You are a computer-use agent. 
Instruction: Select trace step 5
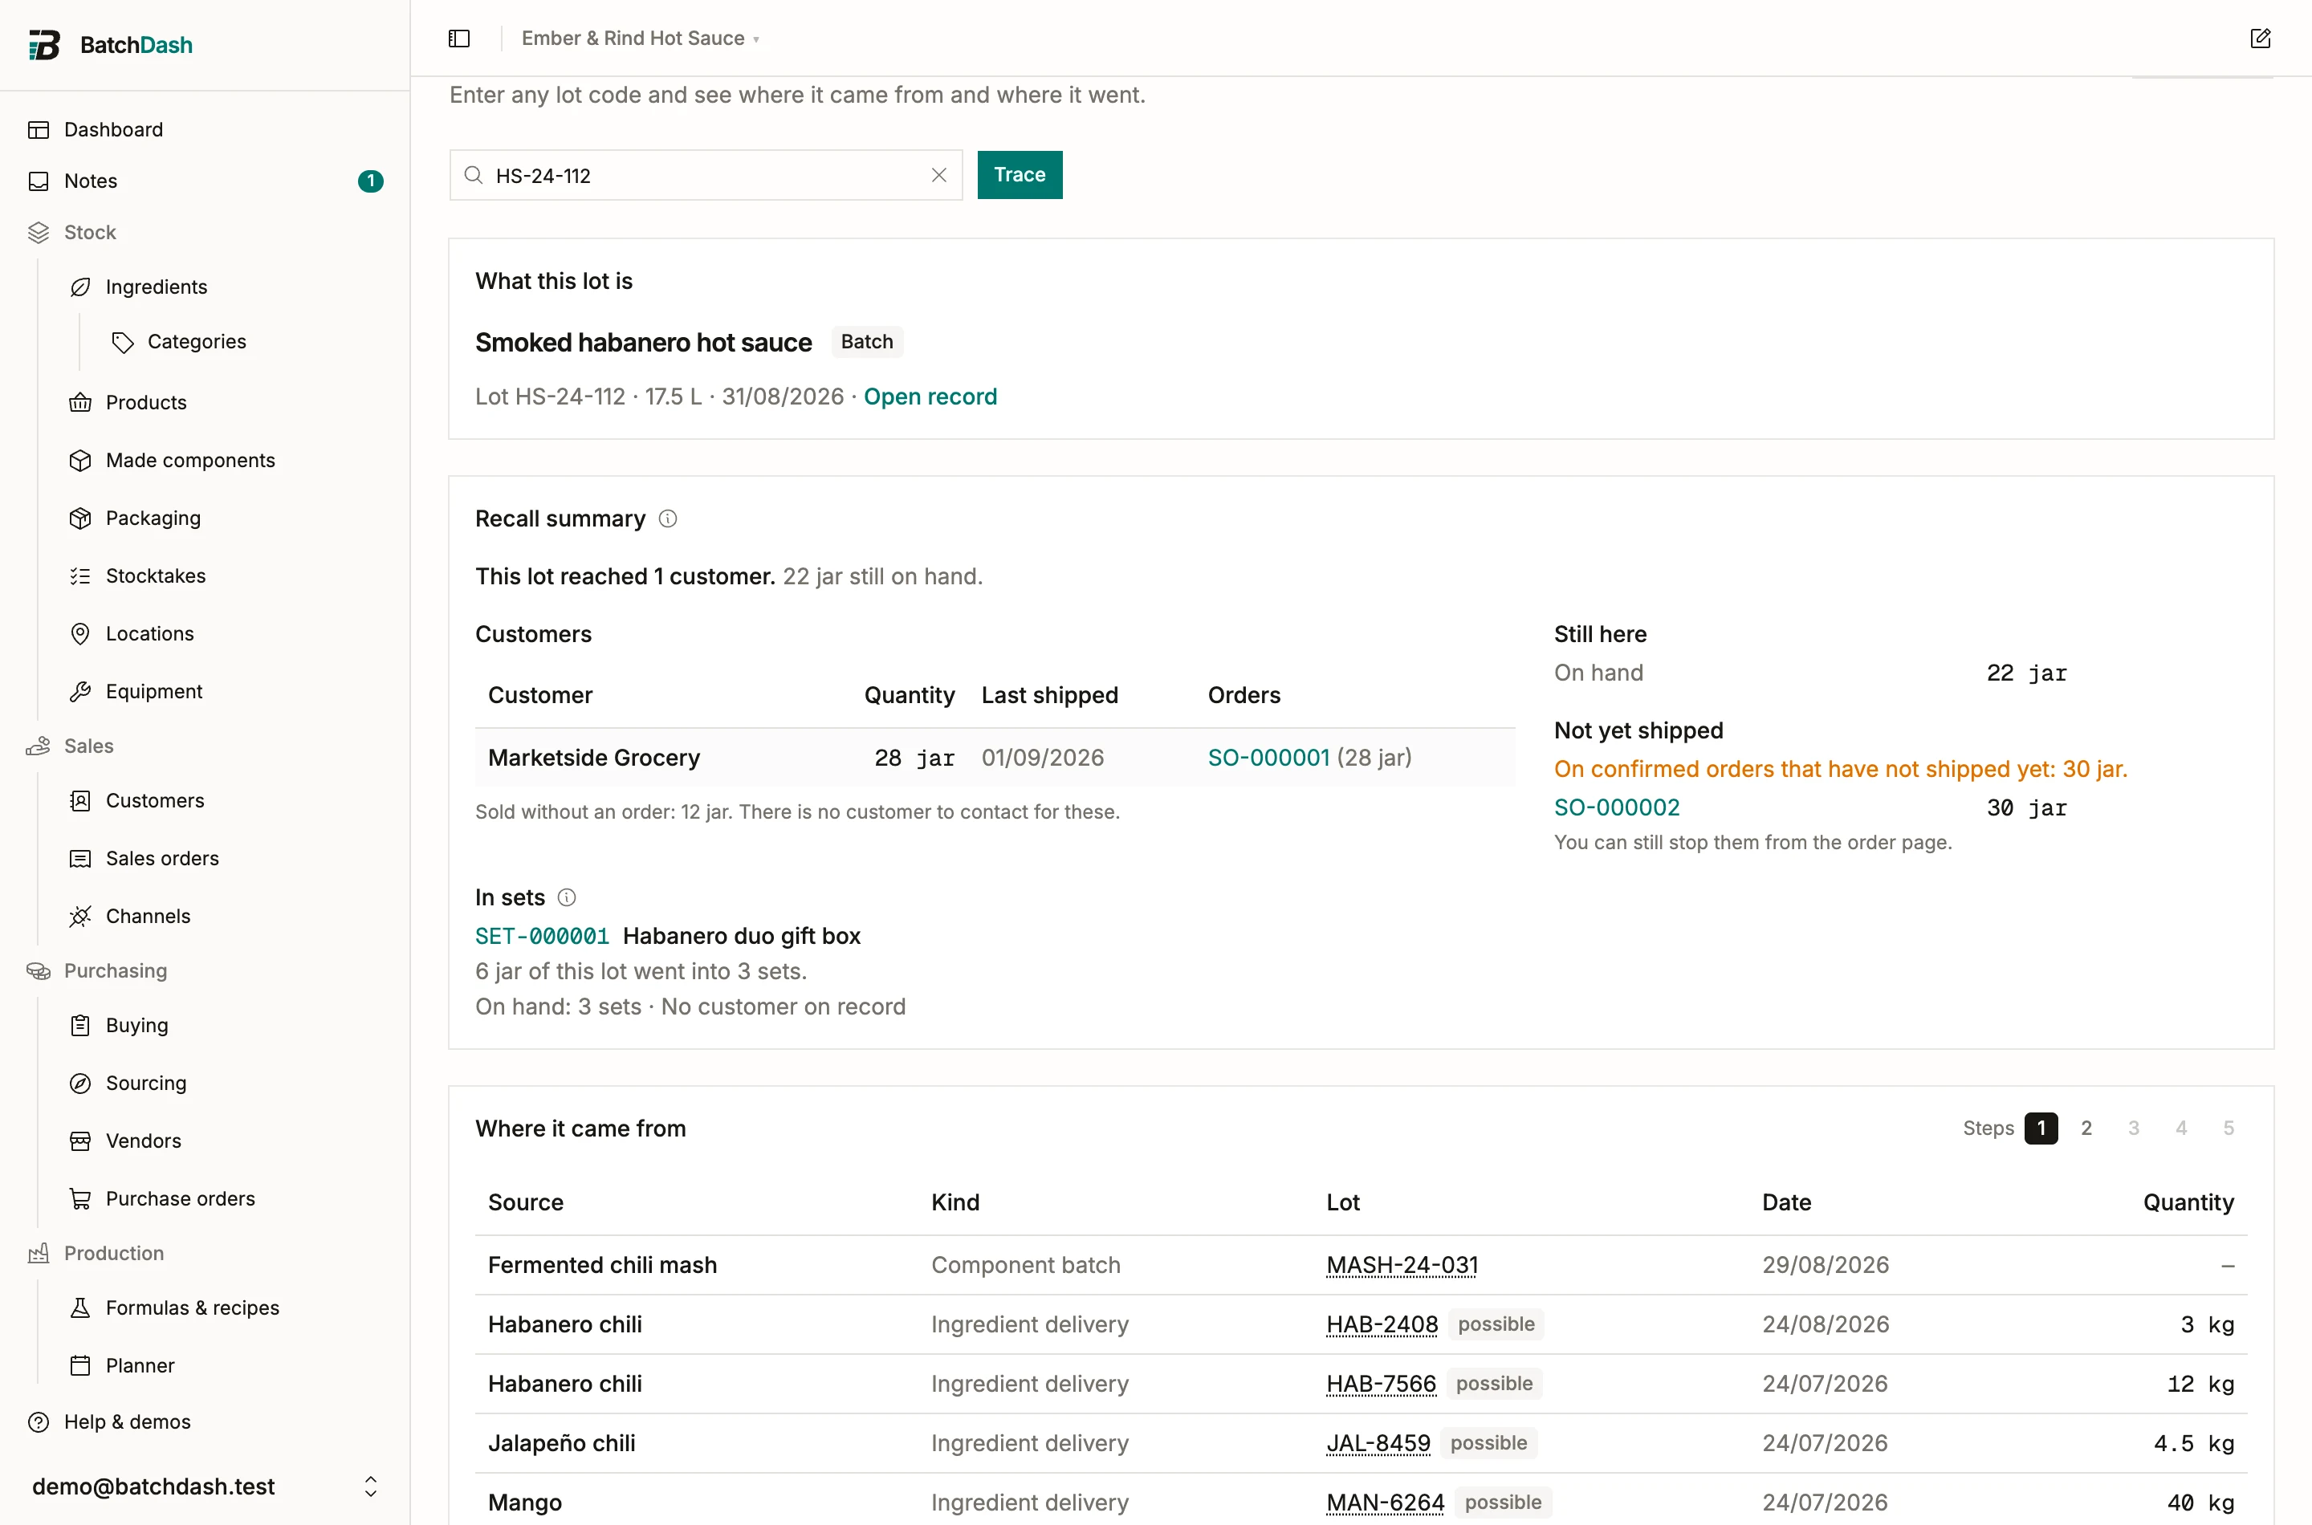click(x=2229, y=1128)
